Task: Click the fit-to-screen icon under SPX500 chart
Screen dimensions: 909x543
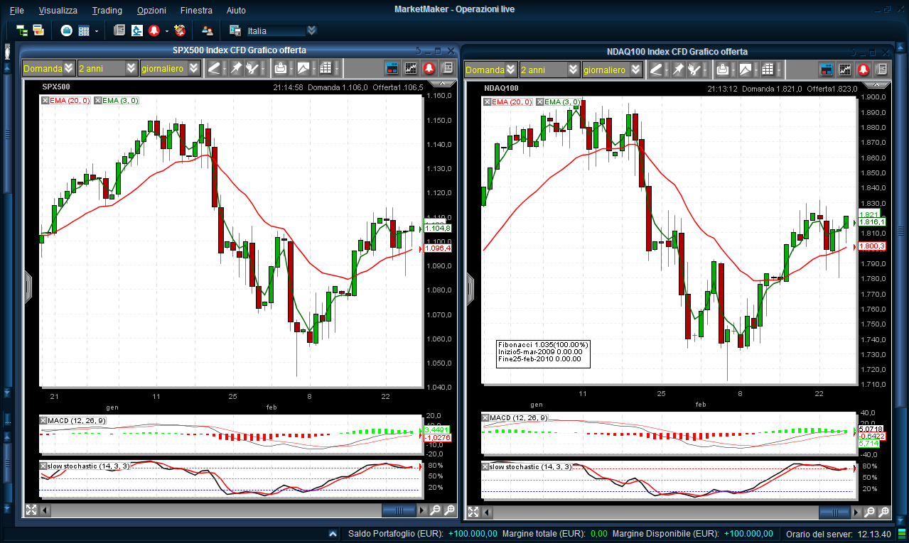Action: coord(31,510)
